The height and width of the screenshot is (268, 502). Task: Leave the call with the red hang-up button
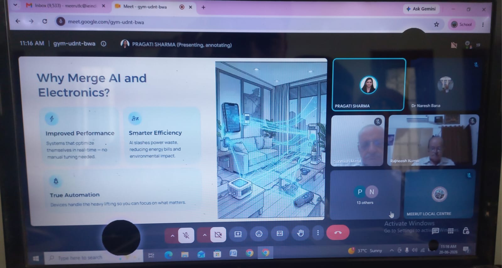338,233
